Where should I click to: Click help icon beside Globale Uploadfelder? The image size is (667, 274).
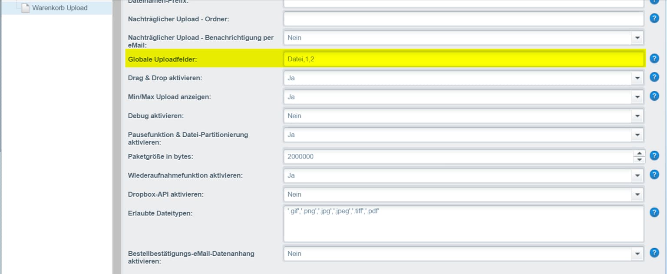[x=654, y=58]
